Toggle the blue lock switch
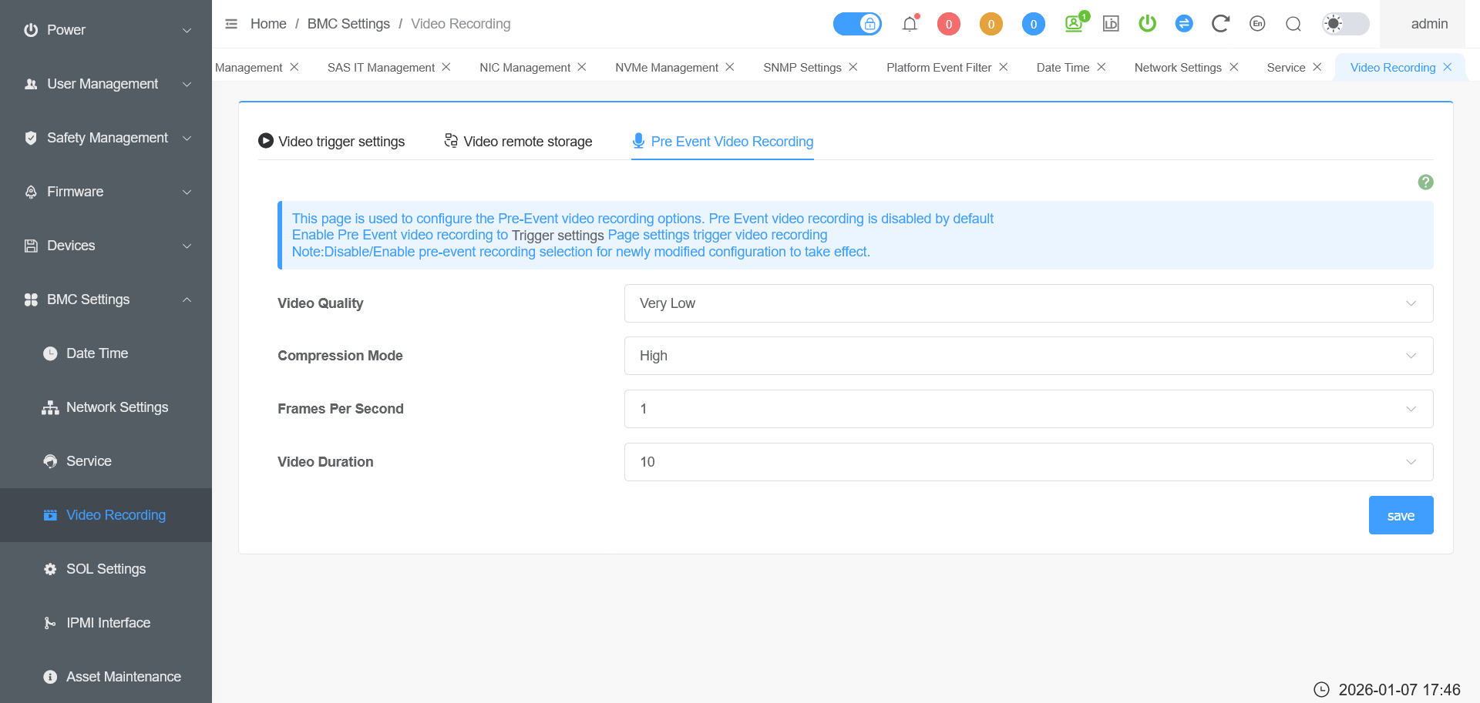1480x703 pixels. pyautogui.click(x=857, y=24)
